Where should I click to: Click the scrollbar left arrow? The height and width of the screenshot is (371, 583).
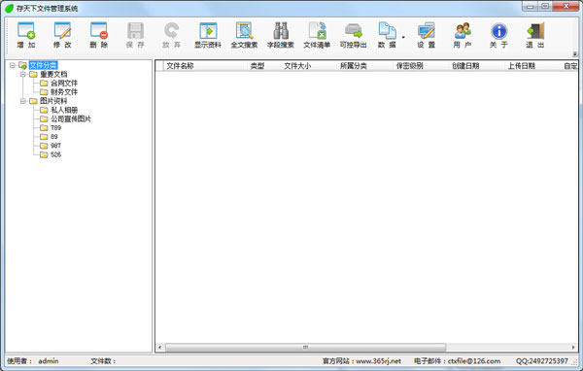160,348
